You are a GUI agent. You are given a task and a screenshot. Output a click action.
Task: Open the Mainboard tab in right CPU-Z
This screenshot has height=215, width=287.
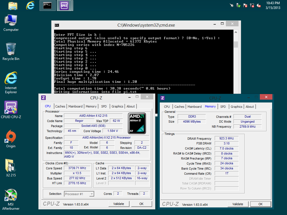coord(195,107)
